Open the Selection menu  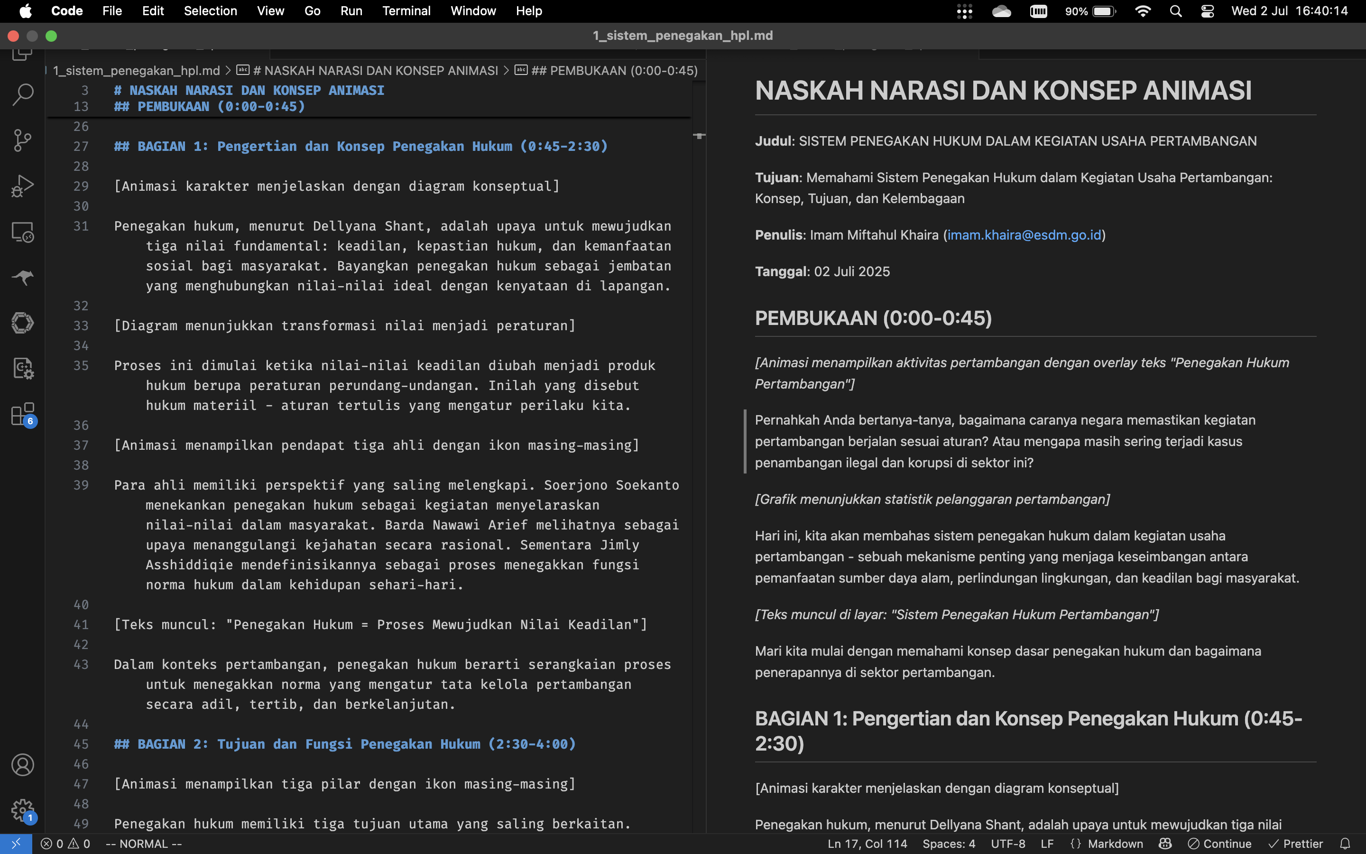point(210,11)
